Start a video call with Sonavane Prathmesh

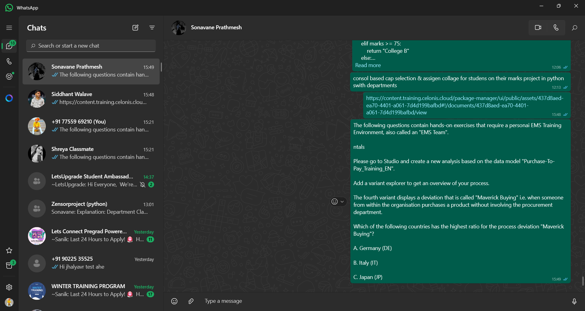(x=538, y=28)
